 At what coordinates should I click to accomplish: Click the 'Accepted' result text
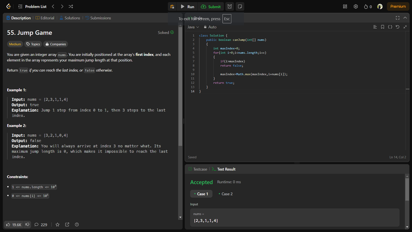tap(202, 182)
